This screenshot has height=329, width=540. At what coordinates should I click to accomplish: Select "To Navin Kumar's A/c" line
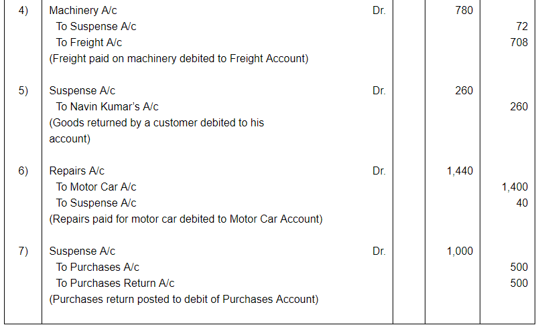point(107,107)
